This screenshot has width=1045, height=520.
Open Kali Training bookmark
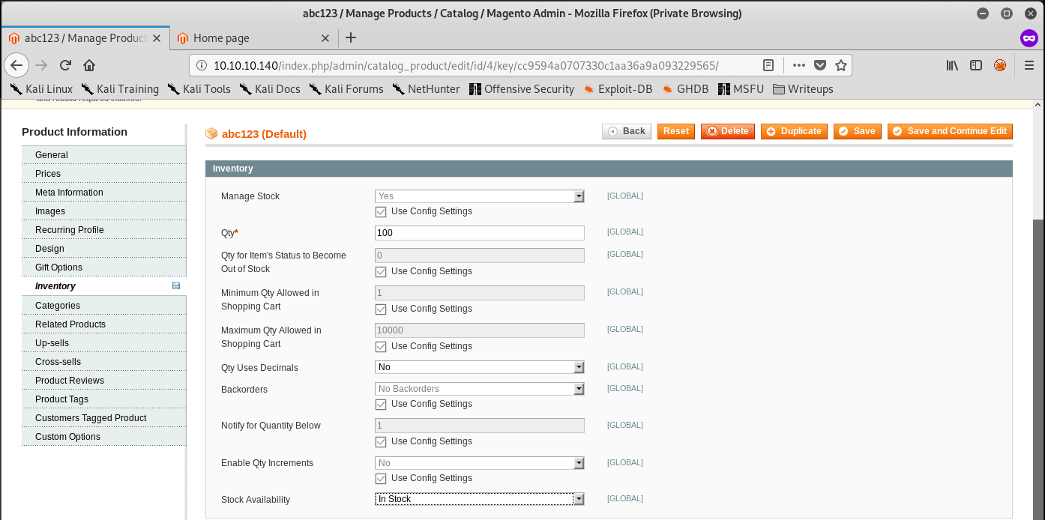pyautogui.click(x=120, y=88)
